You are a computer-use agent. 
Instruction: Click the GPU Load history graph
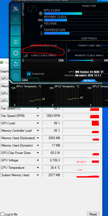81,123
